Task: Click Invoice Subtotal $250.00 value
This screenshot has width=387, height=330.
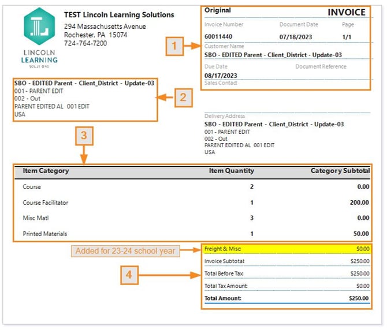Action: [360, 261]
